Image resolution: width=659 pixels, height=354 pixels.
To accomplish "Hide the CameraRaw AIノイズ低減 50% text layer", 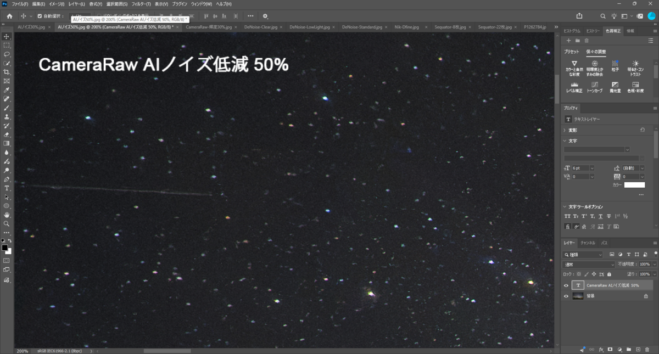I will click(566, 285).
